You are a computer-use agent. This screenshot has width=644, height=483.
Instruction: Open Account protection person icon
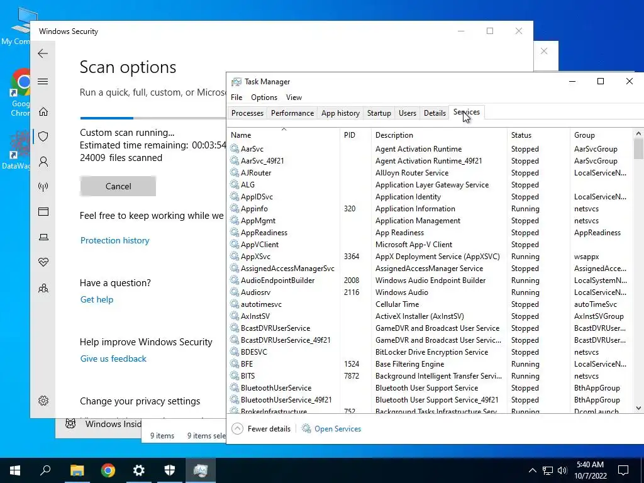(43, 162)
